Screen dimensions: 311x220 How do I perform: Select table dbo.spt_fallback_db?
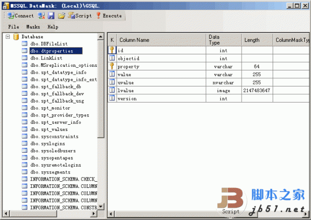[56, 86]
